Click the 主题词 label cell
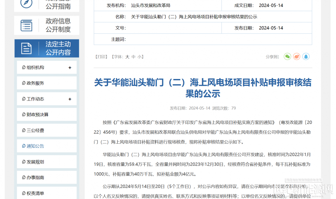The width and height of the screenshot is (336, 199). [x=118, y=39]
